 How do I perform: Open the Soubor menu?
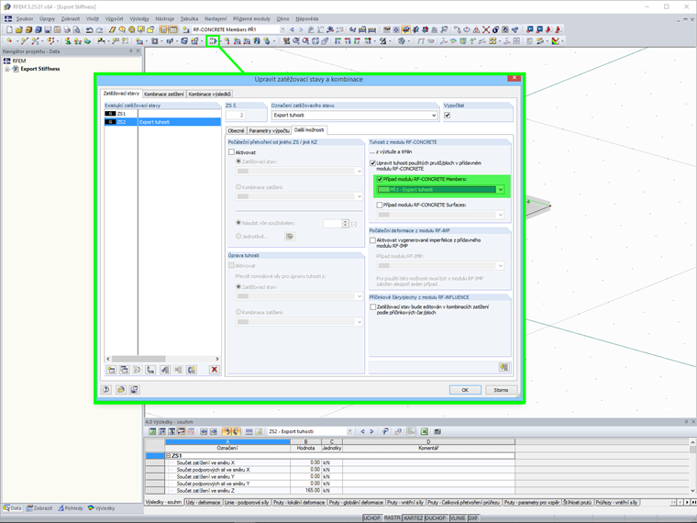pyautogui.click(x=25, y=18)
